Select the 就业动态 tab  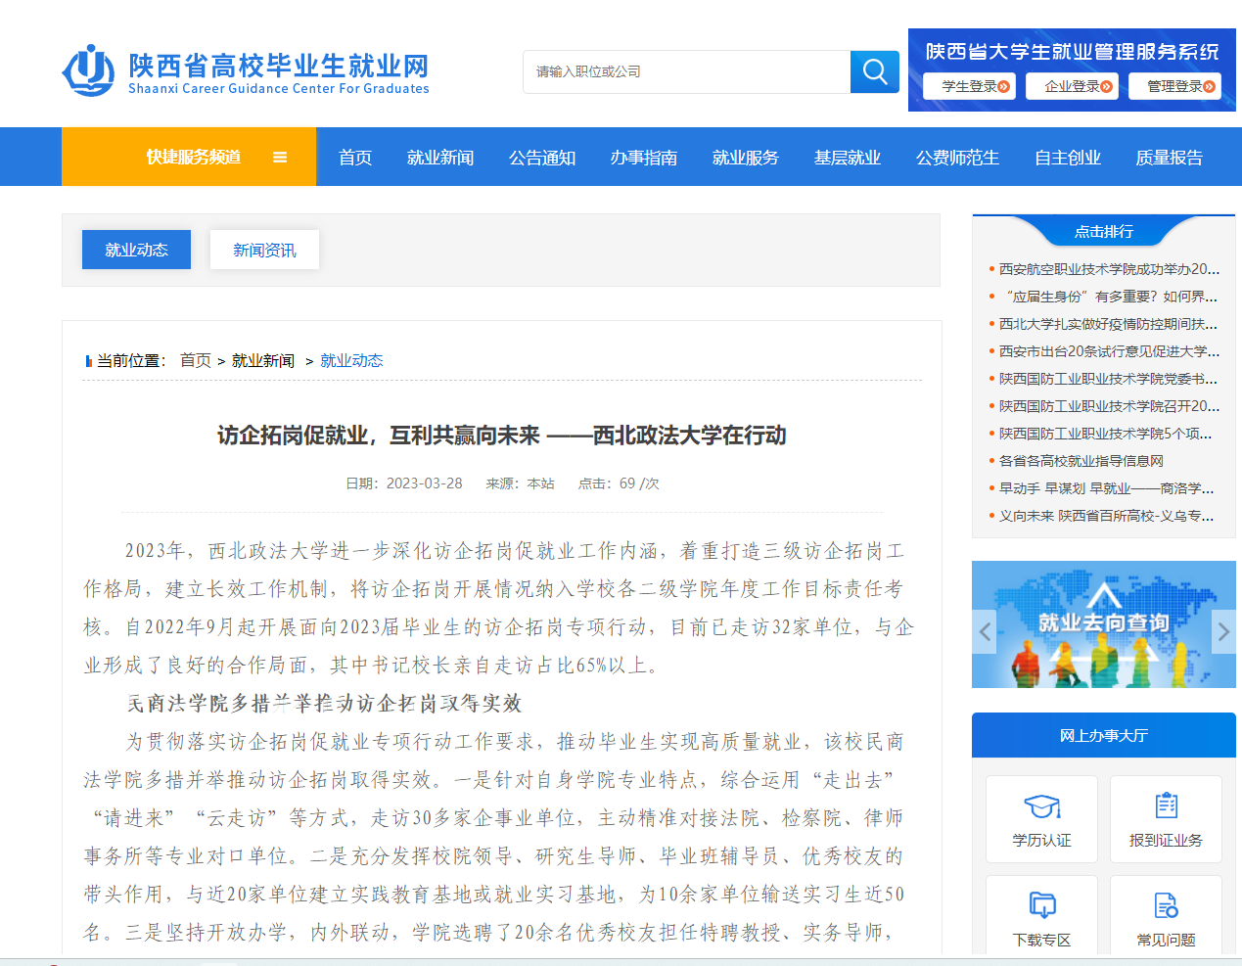136,250
